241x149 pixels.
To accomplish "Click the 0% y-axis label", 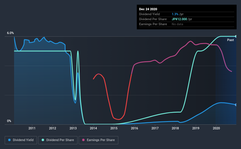I will pyautogui.click(x=9, y=121).
